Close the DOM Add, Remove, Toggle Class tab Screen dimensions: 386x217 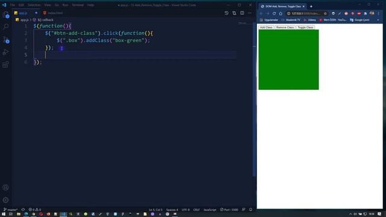(303, 7)
